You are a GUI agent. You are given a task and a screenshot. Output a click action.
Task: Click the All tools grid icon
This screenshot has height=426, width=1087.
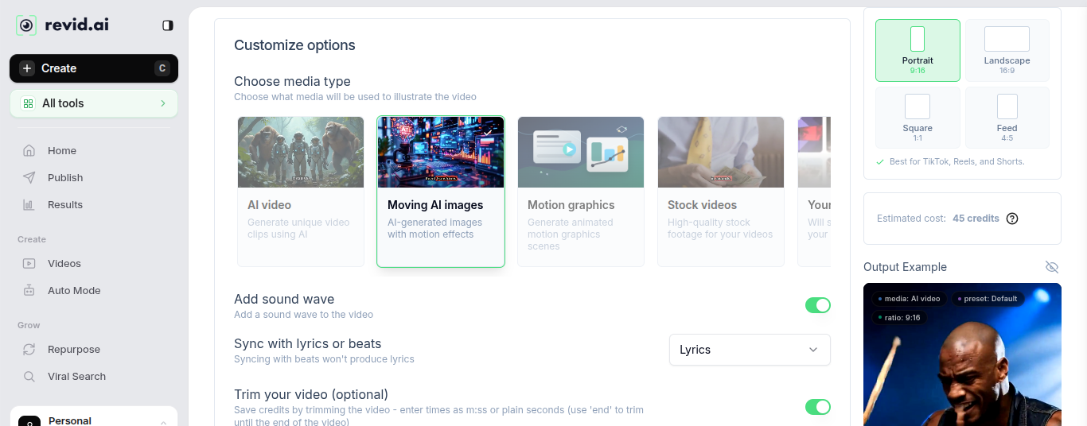29,103
